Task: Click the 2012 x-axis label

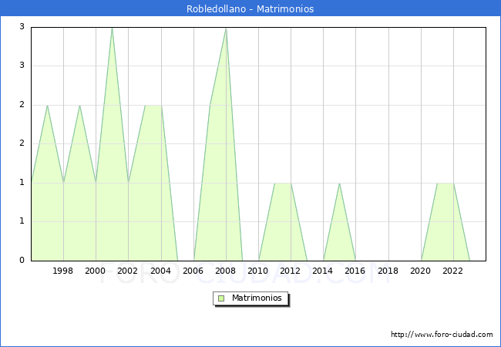Action: 290,271
